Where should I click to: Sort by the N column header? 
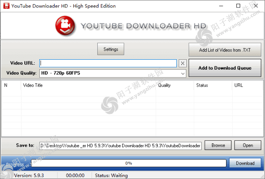point(11,85)
